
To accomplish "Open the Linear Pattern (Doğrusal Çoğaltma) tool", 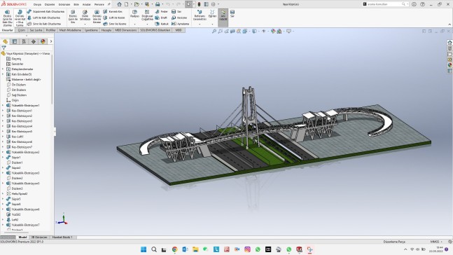I will pos(147,15).
